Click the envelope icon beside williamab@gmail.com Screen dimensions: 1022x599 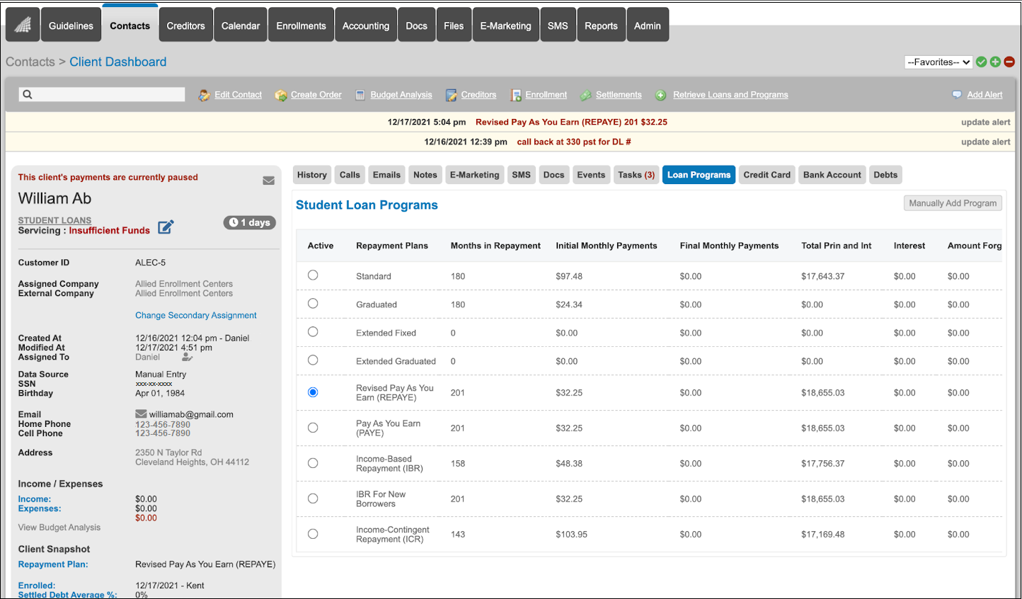click(141, 414)
